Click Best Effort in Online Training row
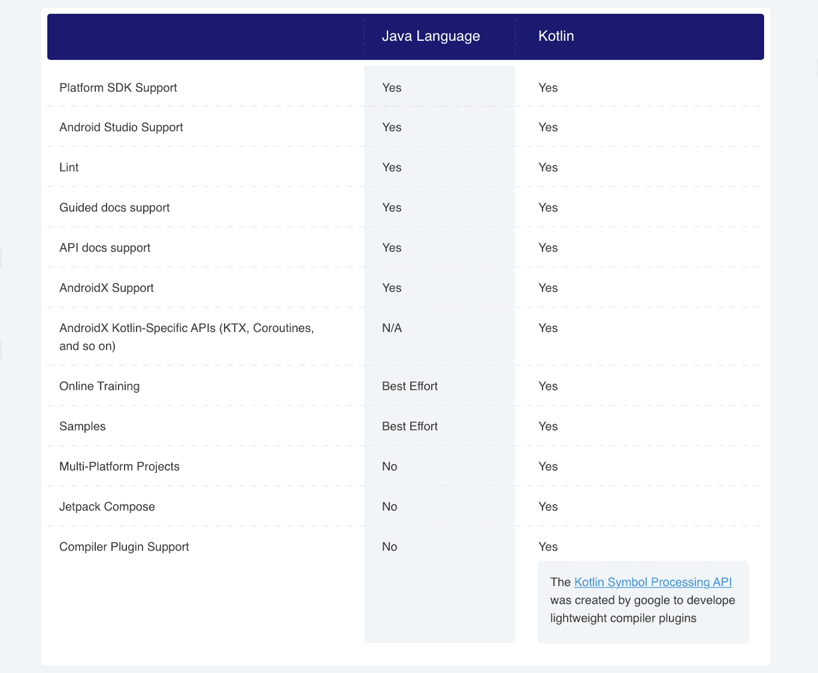Viewport: 818px width, 673px height. point(410,386)
